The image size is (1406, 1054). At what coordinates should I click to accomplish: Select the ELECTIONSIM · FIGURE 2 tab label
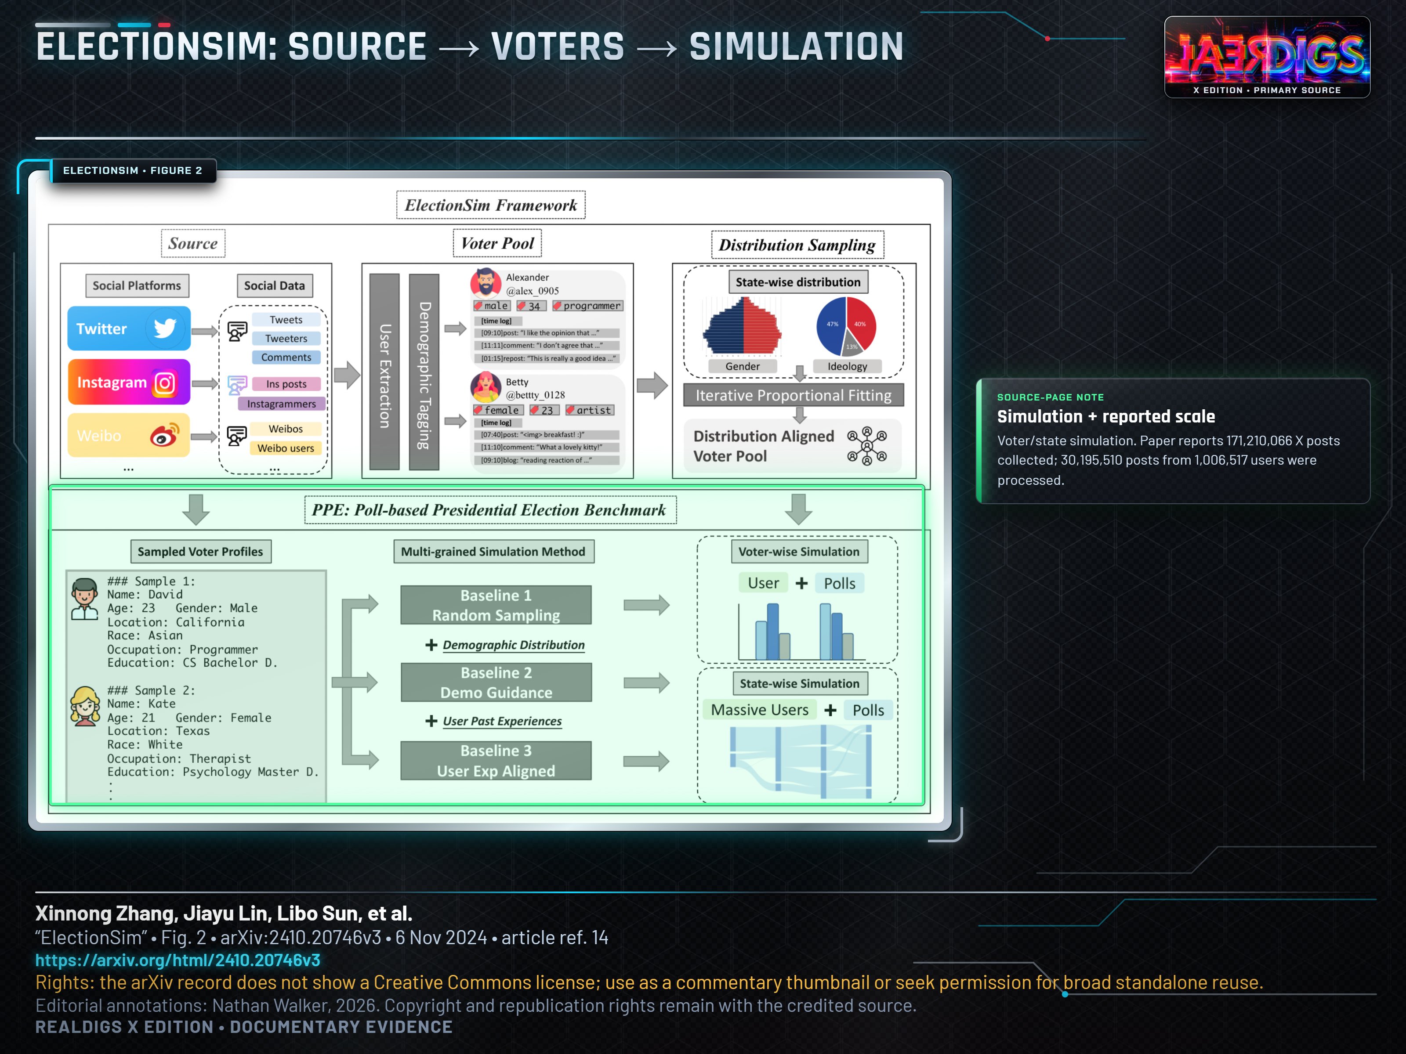click(x=133, y=170)
